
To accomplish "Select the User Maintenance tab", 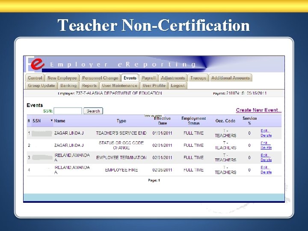I will click(x=120, y=86).
